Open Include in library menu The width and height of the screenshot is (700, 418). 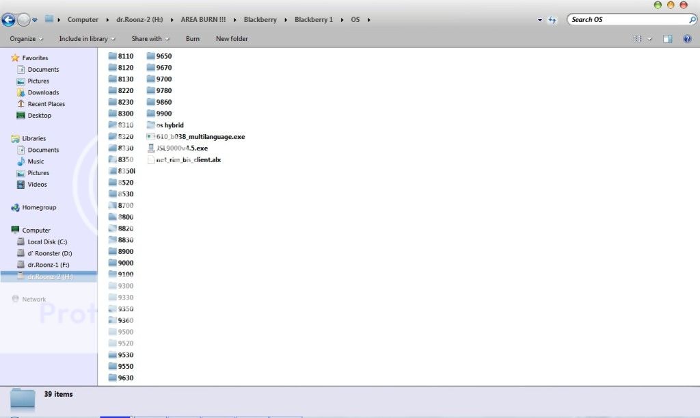87,39
